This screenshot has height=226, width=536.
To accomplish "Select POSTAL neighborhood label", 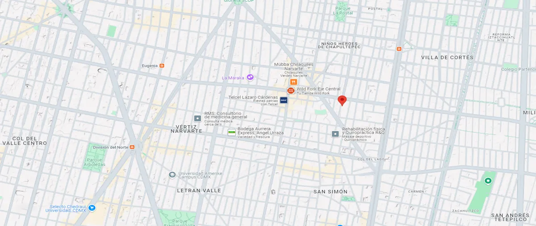I will point(375,8).
